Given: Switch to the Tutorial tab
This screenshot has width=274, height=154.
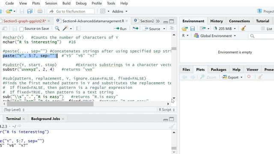Looking at the screenshot, I should tap(262, 21).
